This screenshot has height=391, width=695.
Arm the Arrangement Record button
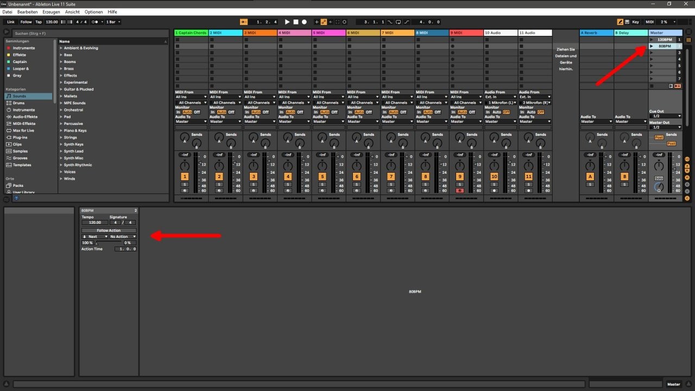[304, 22]
